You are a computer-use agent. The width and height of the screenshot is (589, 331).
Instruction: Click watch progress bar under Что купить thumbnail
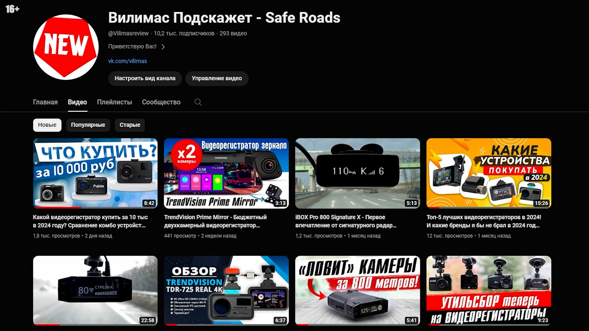[95, 208]
